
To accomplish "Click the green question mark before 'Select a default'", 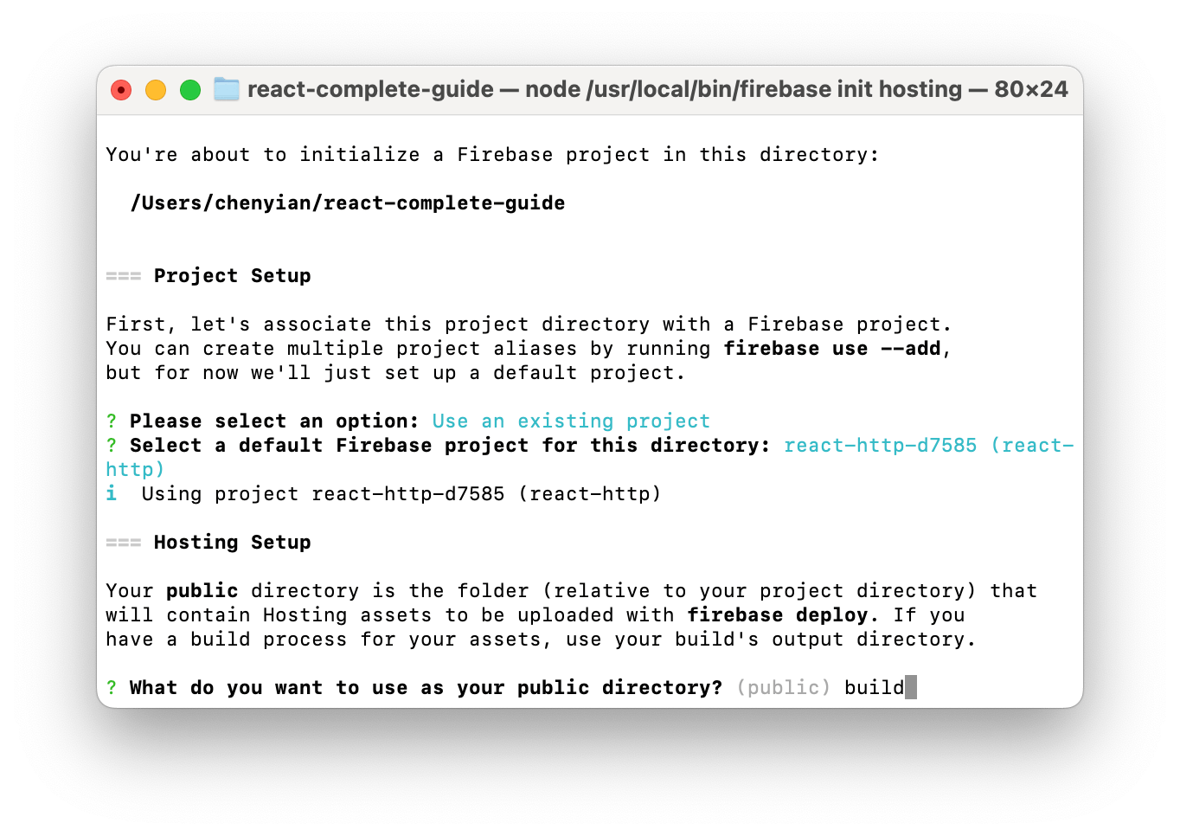I will [112, 446].
